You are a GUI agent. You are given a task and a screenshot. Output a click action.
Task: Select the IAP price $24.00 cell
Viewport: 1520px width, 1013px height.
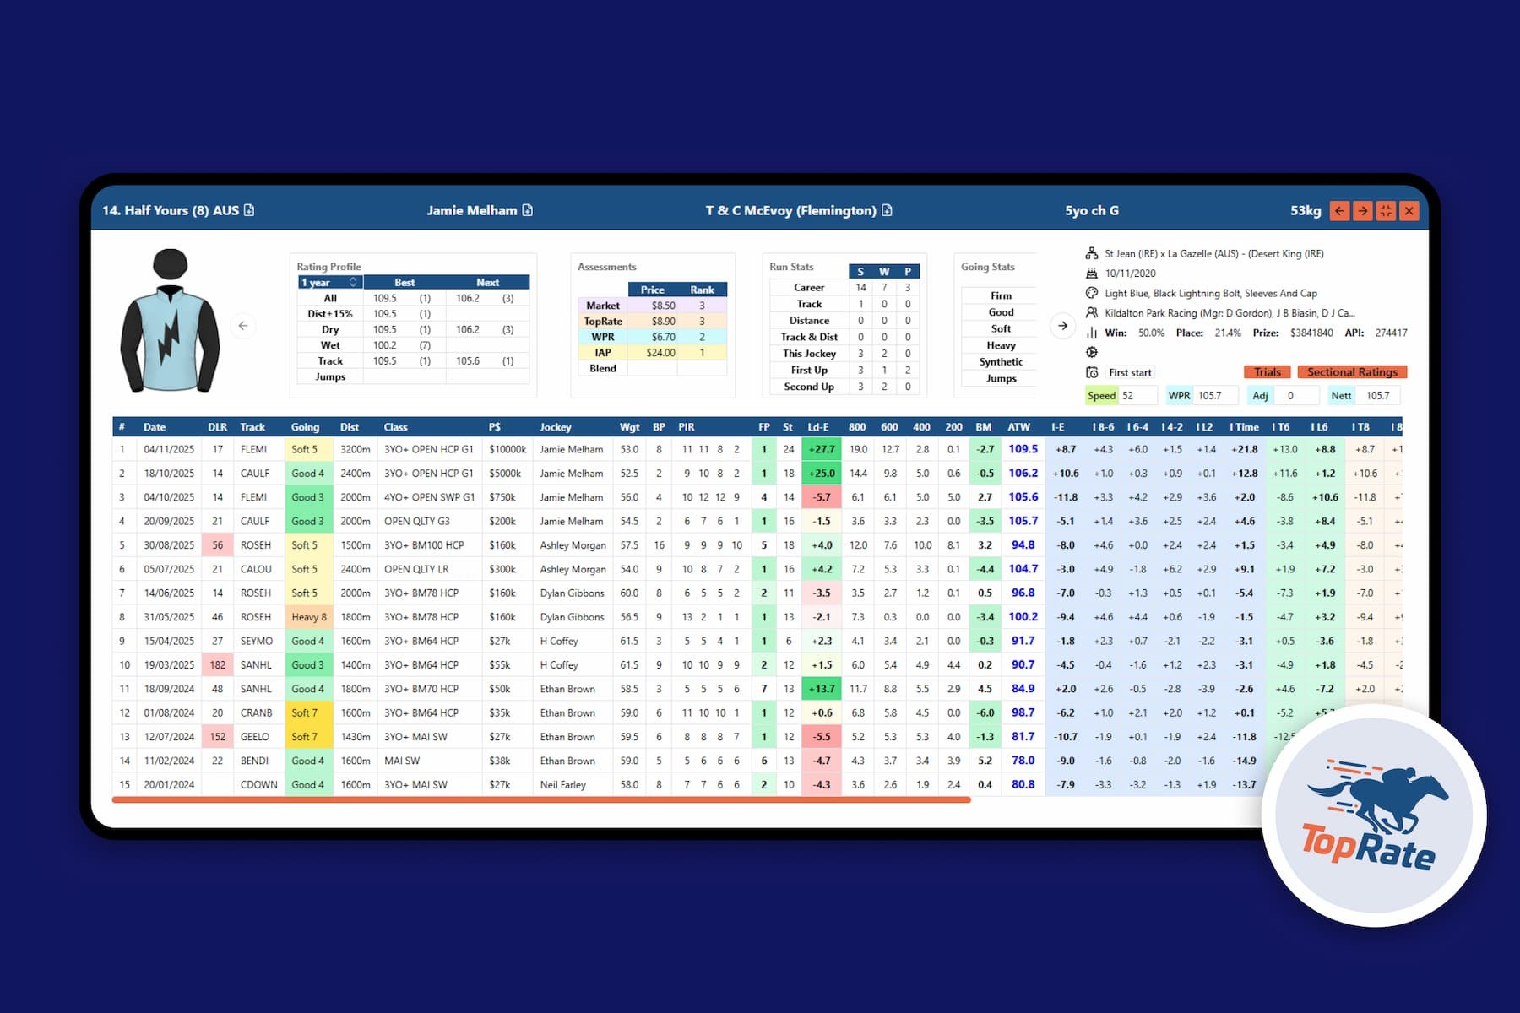pos(653,353)
